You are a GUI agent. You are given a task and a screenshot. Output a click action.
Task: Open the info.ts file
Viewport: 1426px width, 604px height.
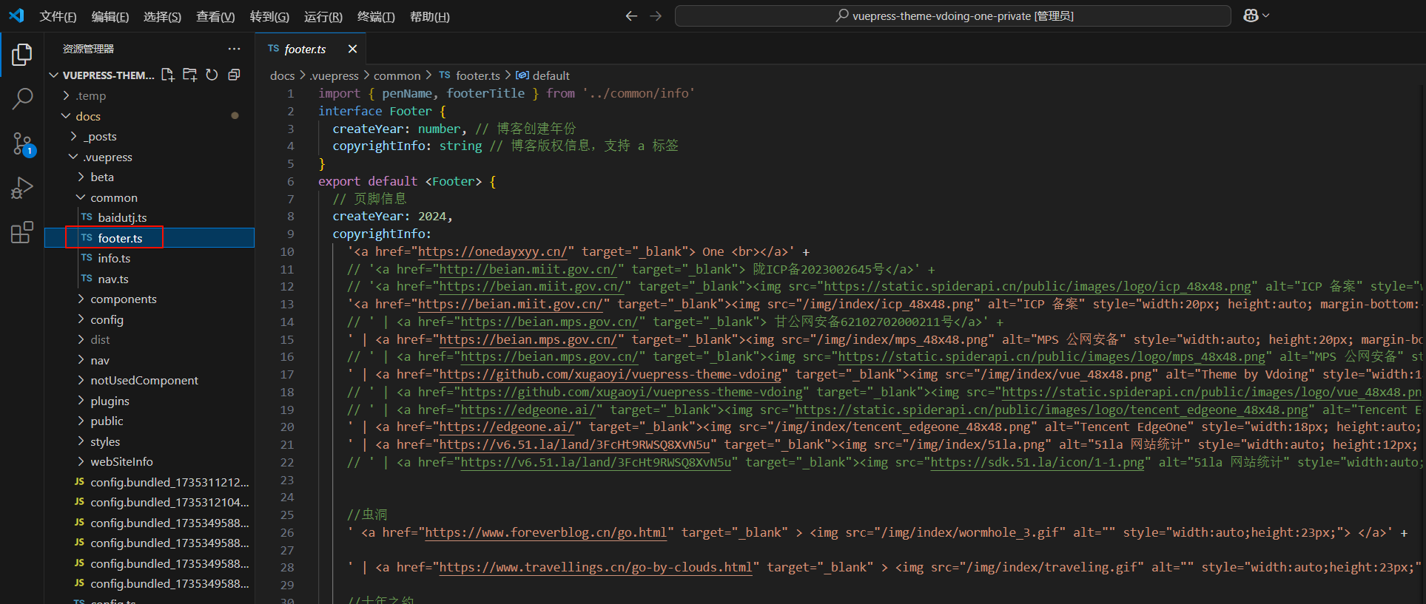click(114, 258)
